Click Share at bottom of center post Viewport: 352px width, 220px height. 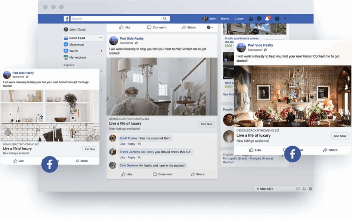(198, 174)
